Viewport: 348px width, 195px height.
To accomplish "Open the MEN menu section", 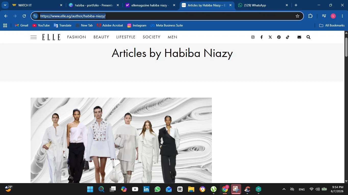I will [x=173, y=37].
